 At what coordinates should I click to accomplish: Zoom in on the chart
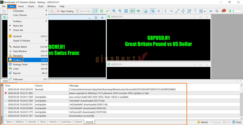[114, 11]
